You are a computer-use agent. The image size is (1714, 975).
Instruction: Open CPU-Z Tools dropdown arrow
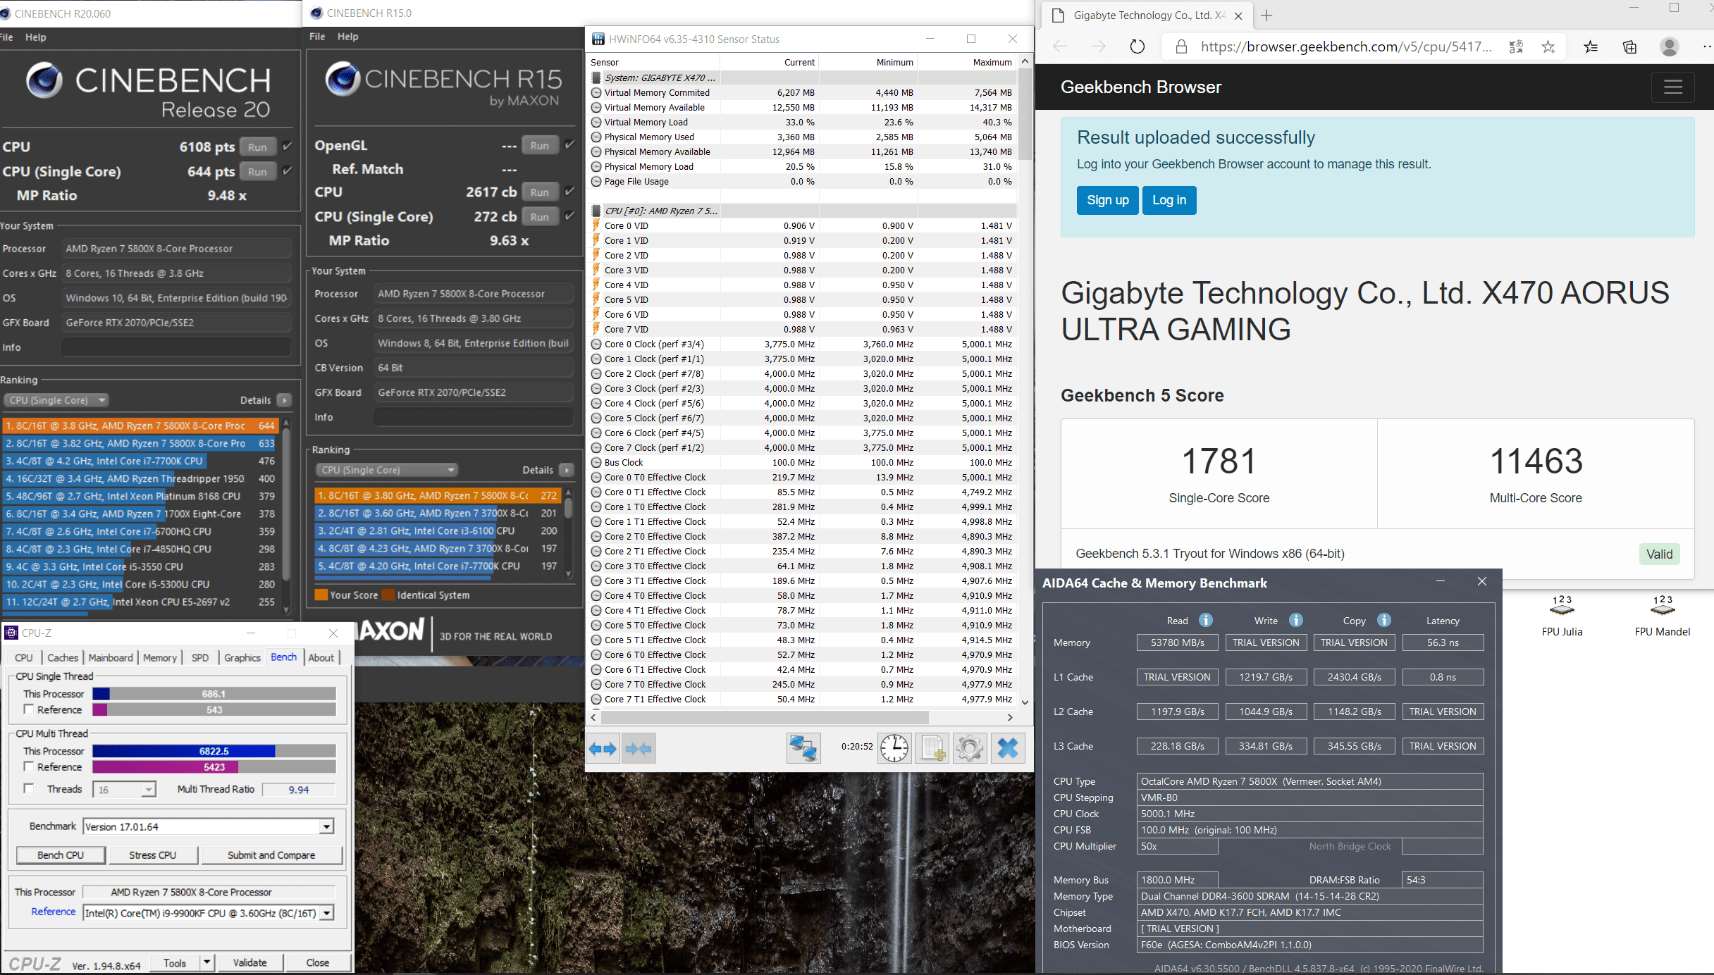click(206, 962)
